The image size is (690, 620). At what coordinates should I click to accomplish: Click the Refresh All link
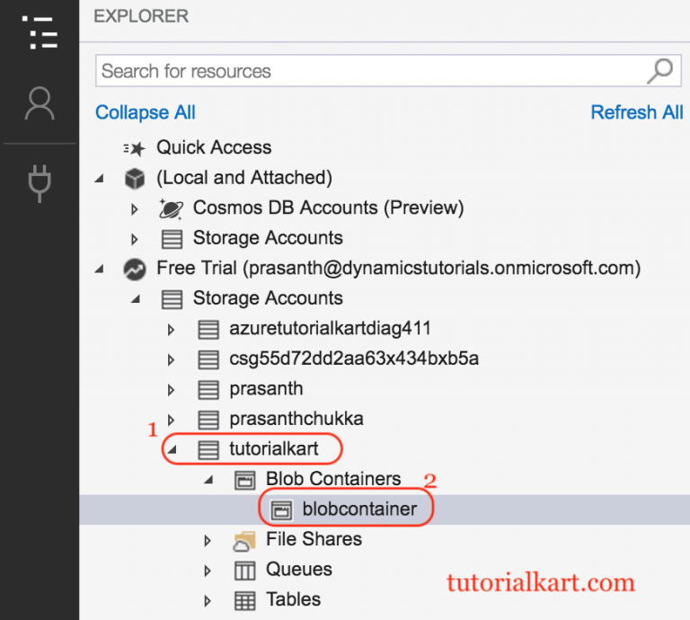point(636,112)
